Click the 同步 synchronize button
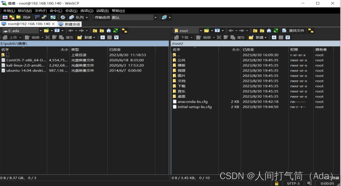Screen dimensions: 341x186 (x=23, y=18)
